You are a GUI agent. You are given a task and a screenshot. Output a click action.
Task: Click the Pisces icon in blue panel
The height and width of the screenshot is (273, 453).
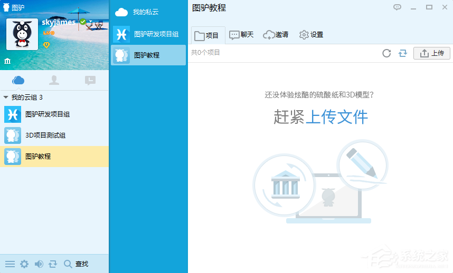(121, 34)
